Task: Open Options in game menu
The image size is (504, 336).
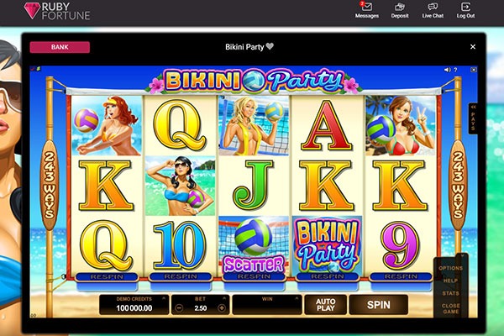Action: (x=450, y=268)
